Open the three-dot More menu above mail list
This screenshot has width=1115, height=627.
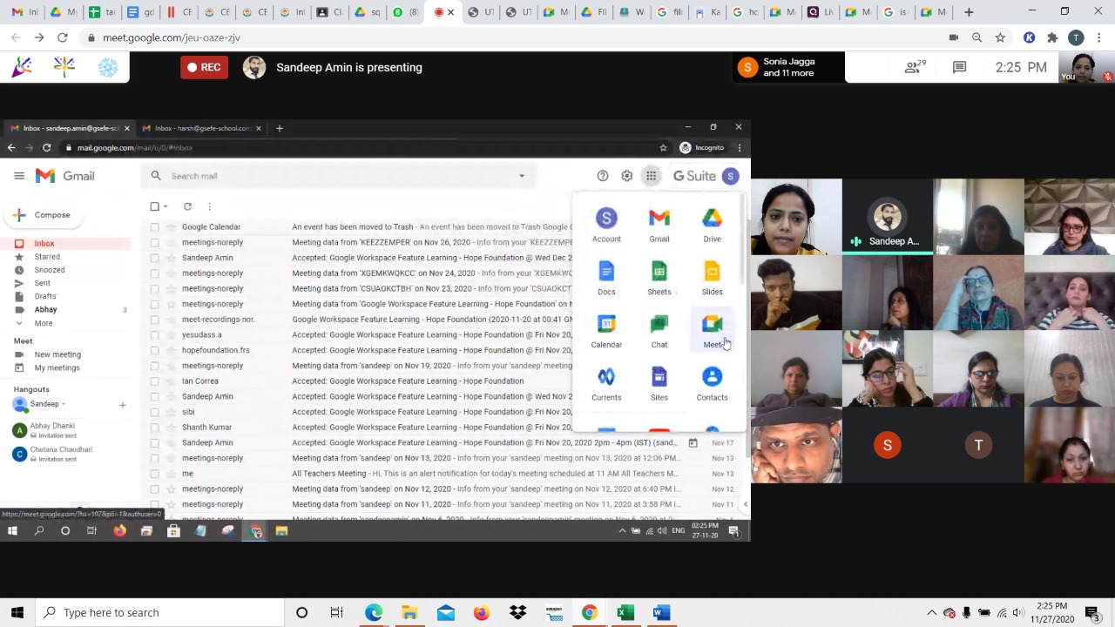[209, 206]
